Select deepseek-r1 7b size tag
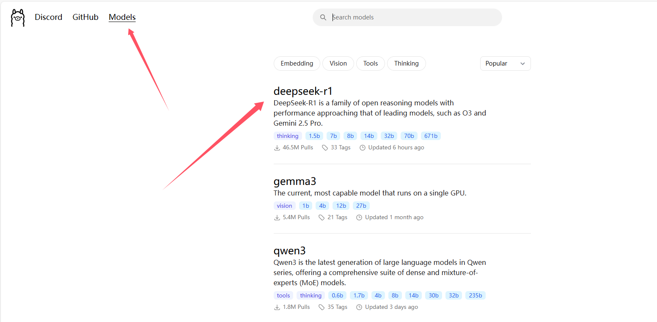The height and width of the screenshot is (322, 657). [x=334, y=136]
